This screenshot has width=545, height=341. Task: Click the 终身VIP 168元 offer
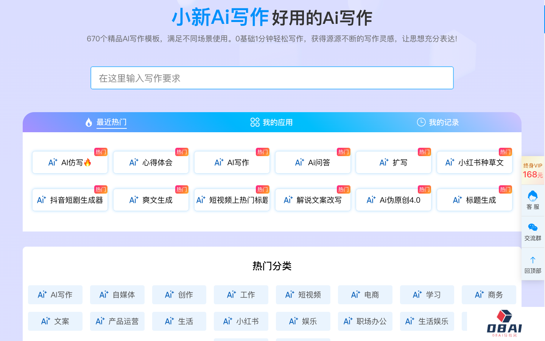click(533, 170)
